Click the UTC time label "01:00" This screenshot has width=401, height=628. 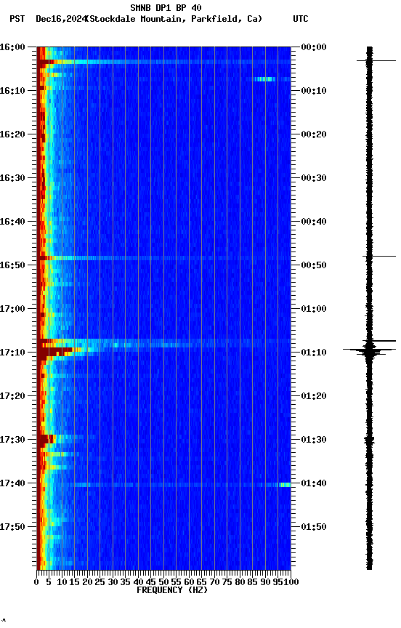tap(313, 309)
